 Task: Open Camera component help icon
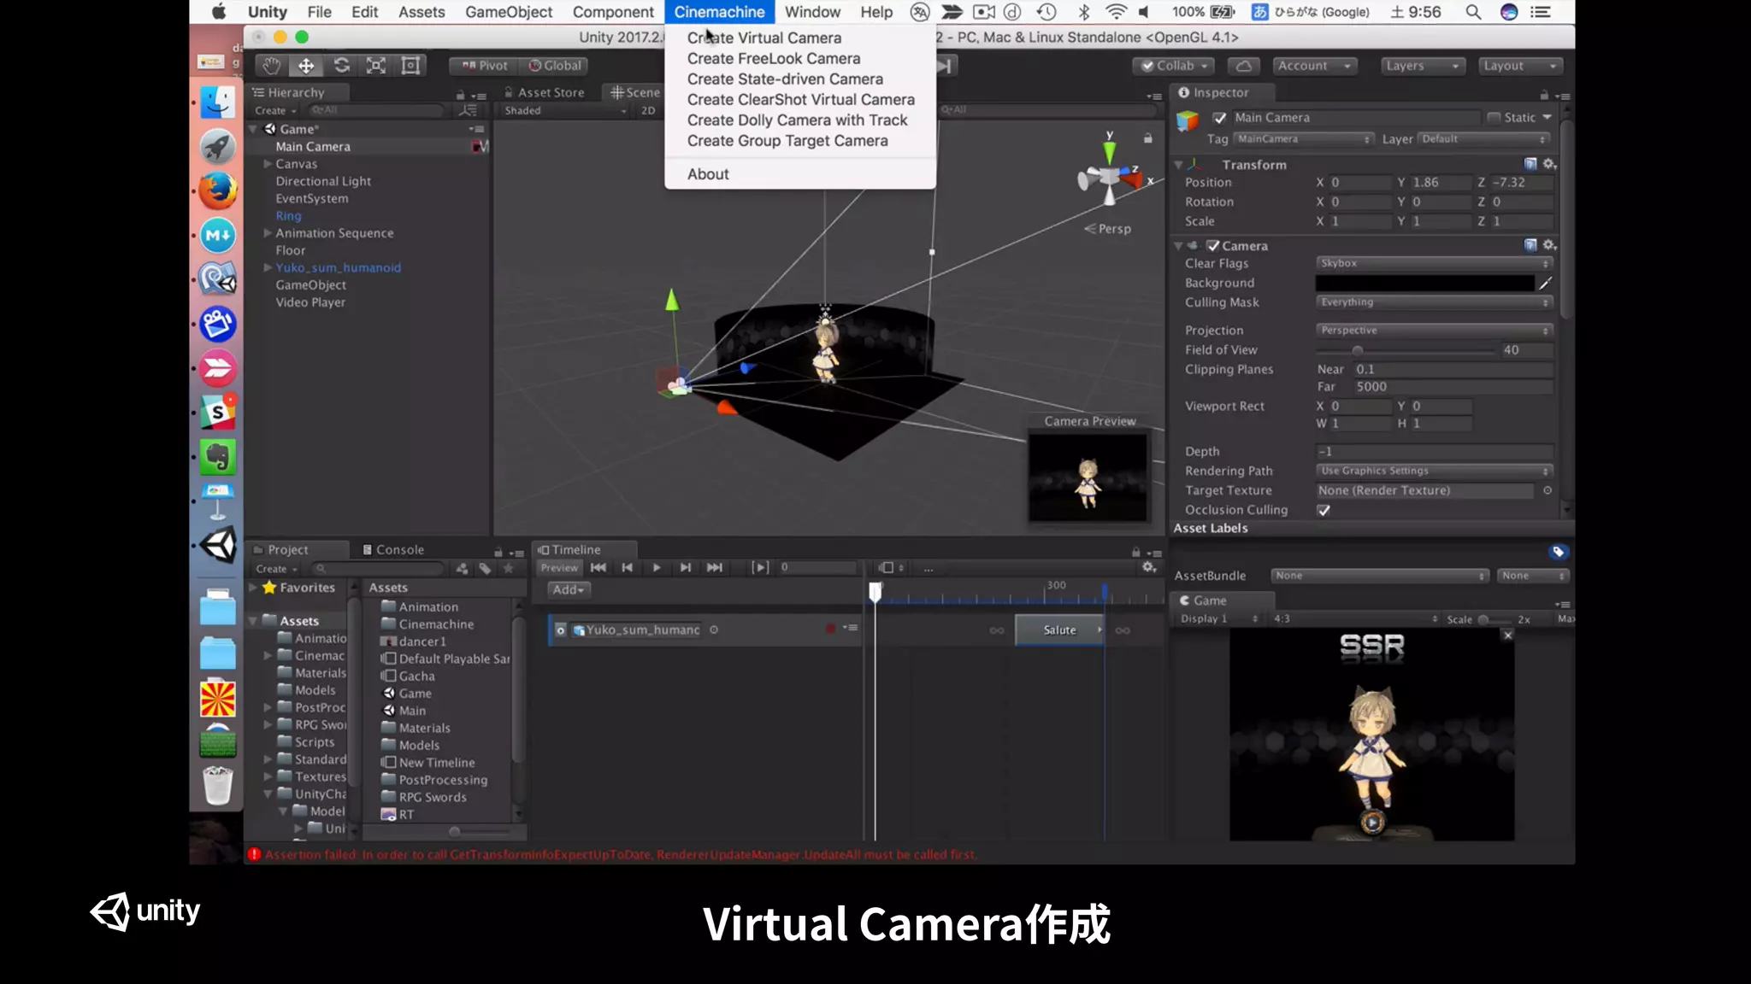(1530, 245)
